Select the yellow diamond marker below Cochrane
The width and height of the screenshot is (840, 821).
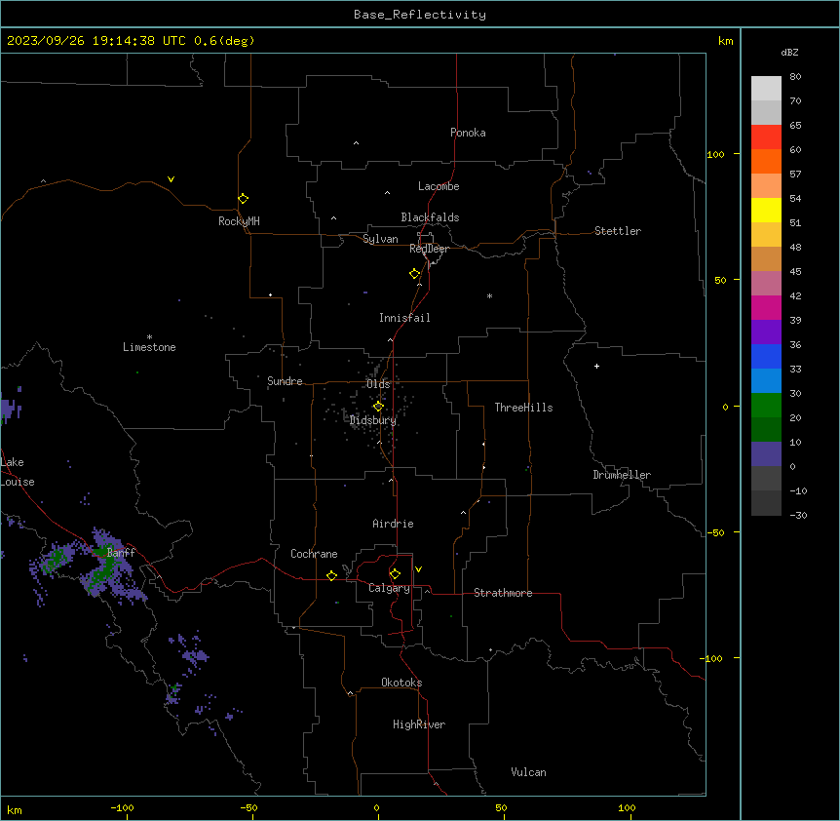pos(331,575)
